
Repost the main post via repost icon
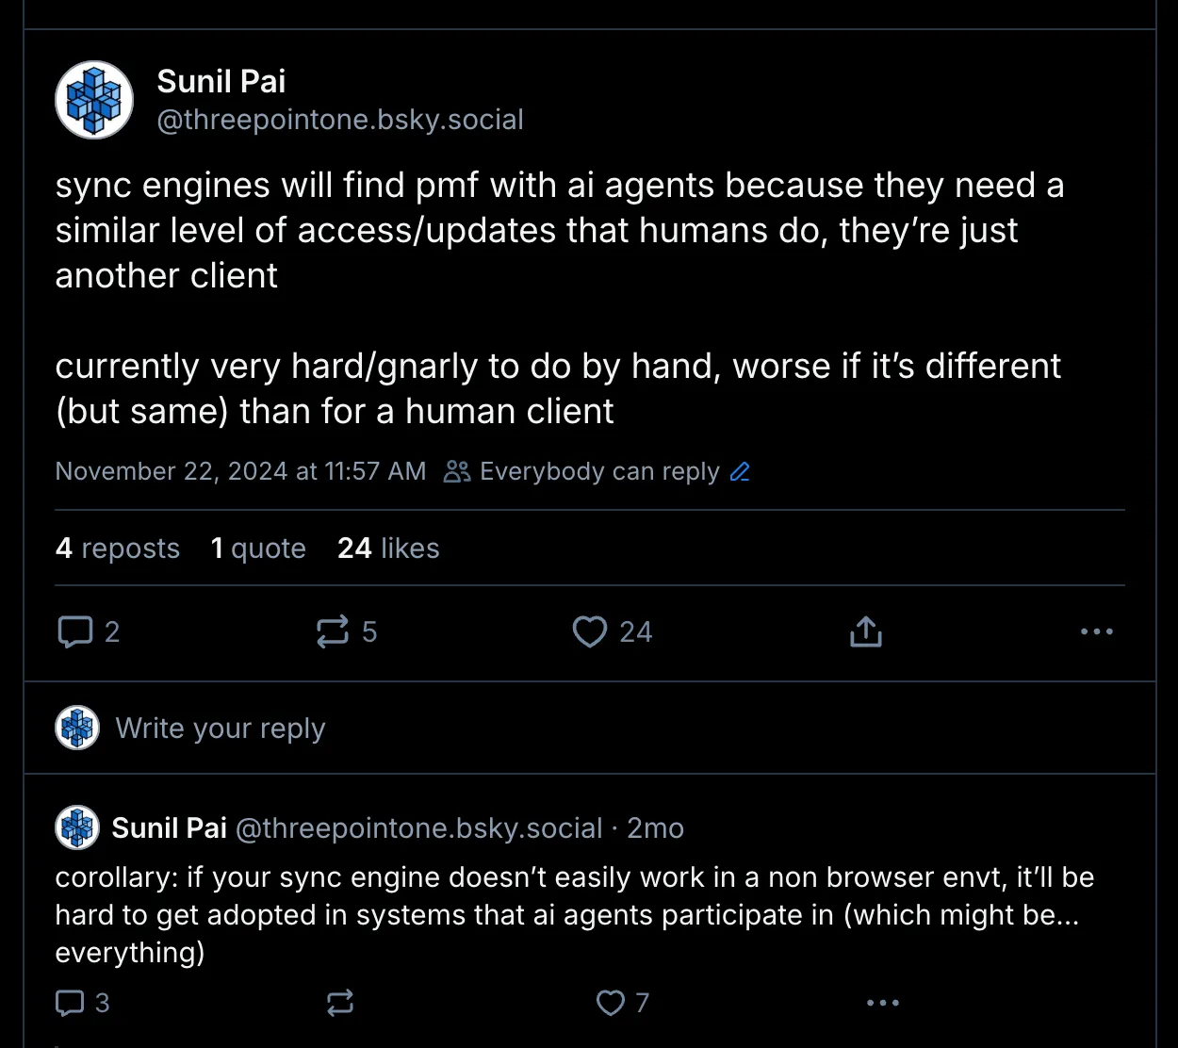point(333,631)
